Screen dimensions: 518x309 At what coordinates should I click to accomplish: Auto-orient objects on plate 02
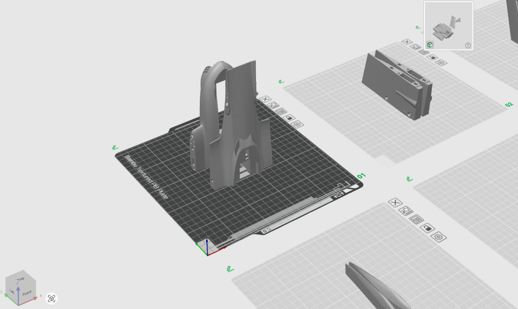(x=416, y=47)
